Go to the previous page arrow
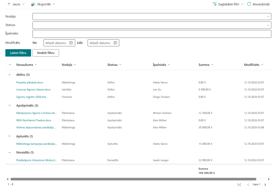 click(248, 185)
